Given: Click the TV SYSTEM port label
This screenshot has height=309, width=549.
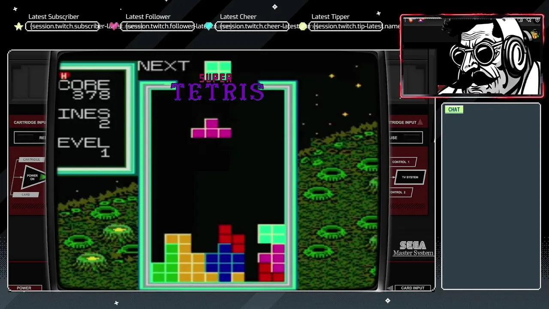Looking at the screenshot, I should point(410,177).
